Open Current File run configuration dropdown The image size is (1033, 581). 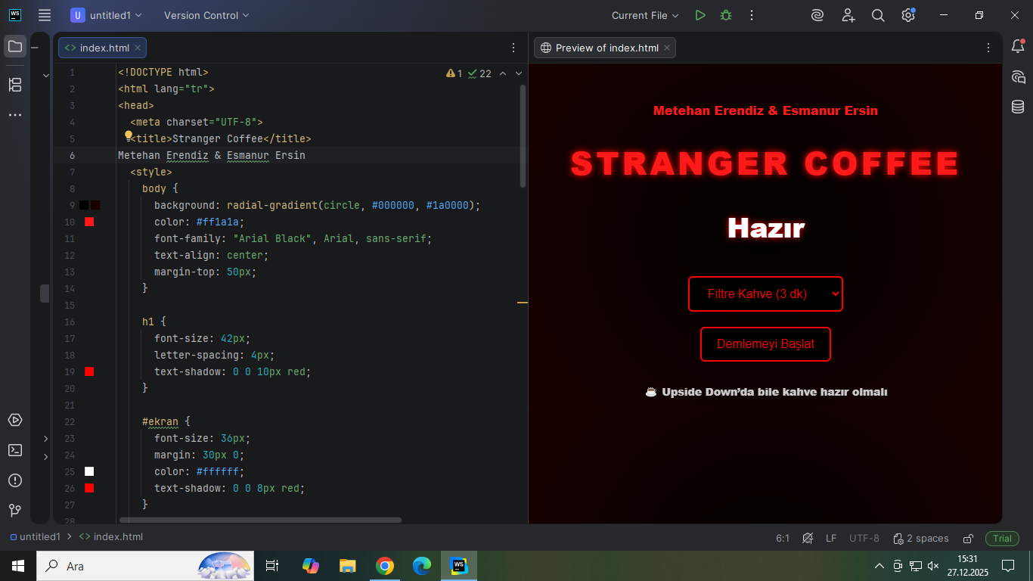click(645, 15)
